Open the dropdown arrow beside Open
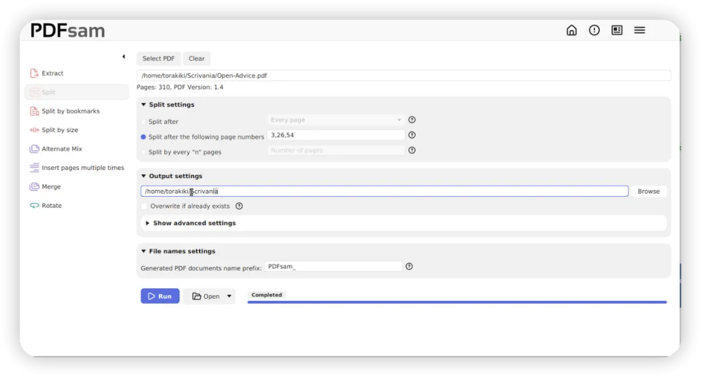The image size is (701, 377). tap(229, 297)
